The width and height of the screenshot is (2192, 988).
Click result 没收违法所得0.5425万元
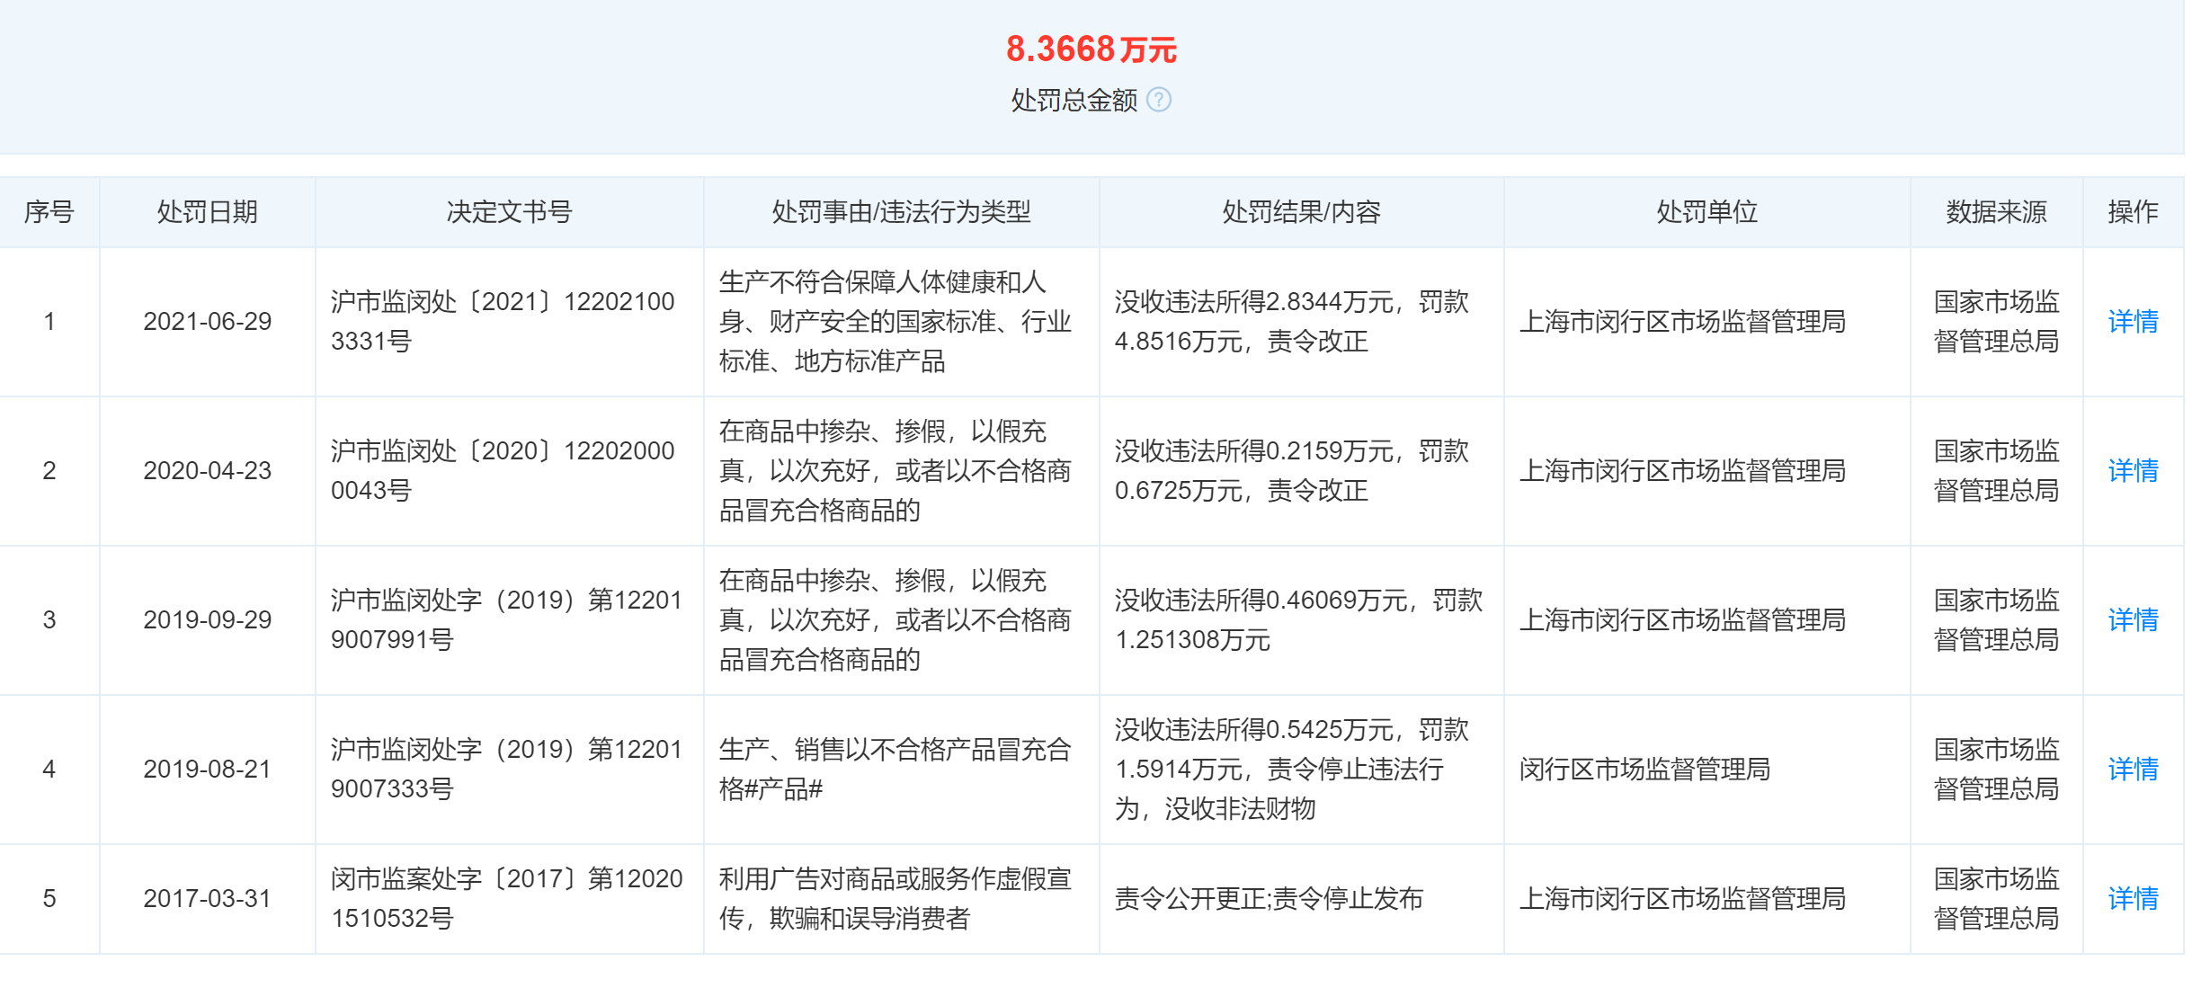tap(1292, 769)
